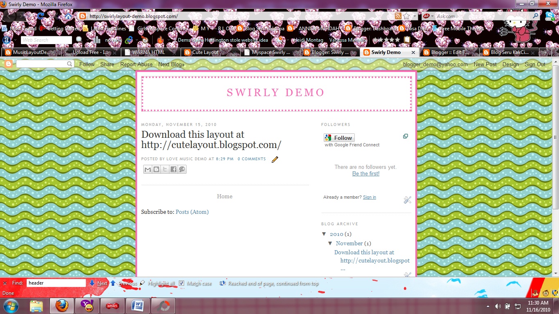Click the Latest Headlines feed icon
The image size is (559, 314).
click(x=85, y=29)
